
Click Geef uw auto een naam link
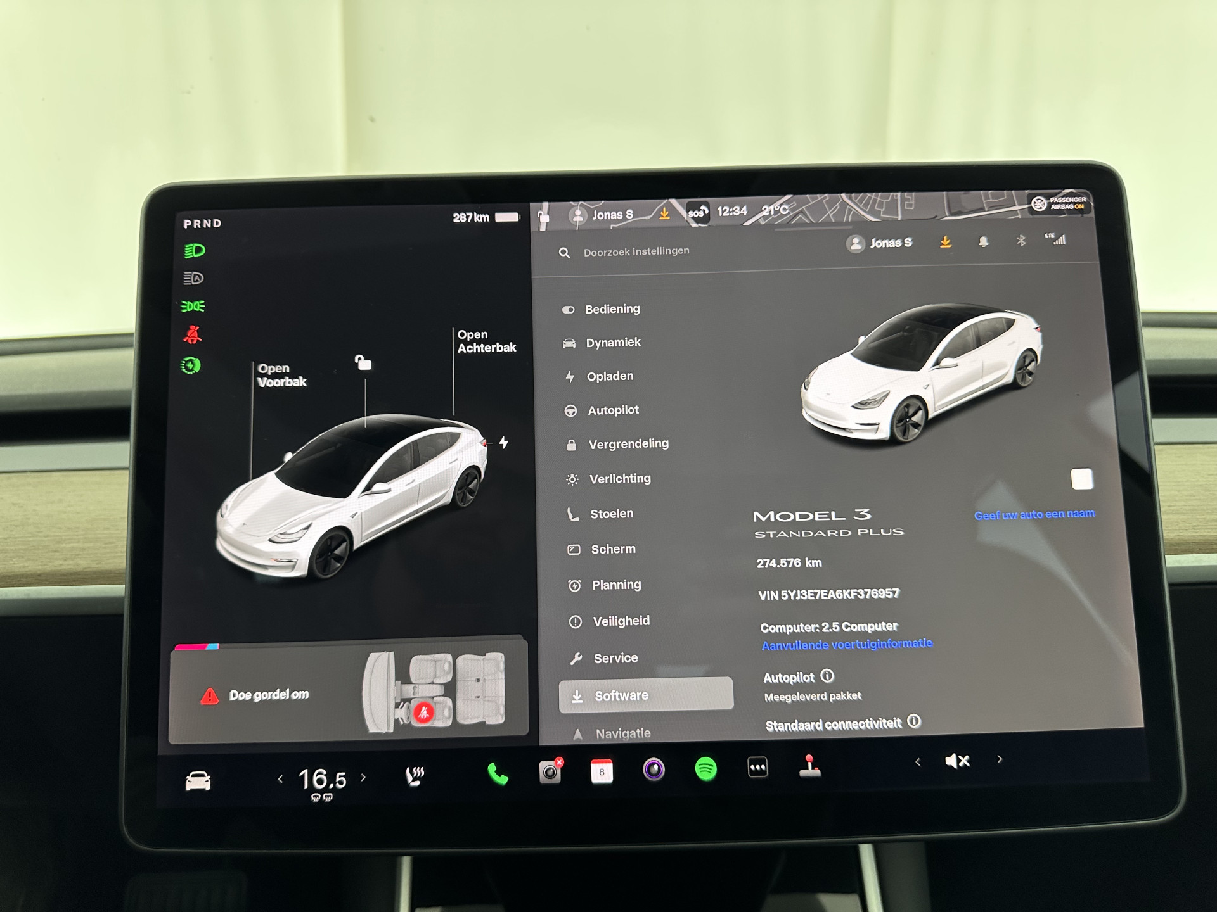click(x=1034, y=514)
